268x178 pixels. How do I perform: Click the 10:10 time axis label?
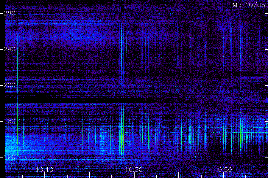pos(45,169)
